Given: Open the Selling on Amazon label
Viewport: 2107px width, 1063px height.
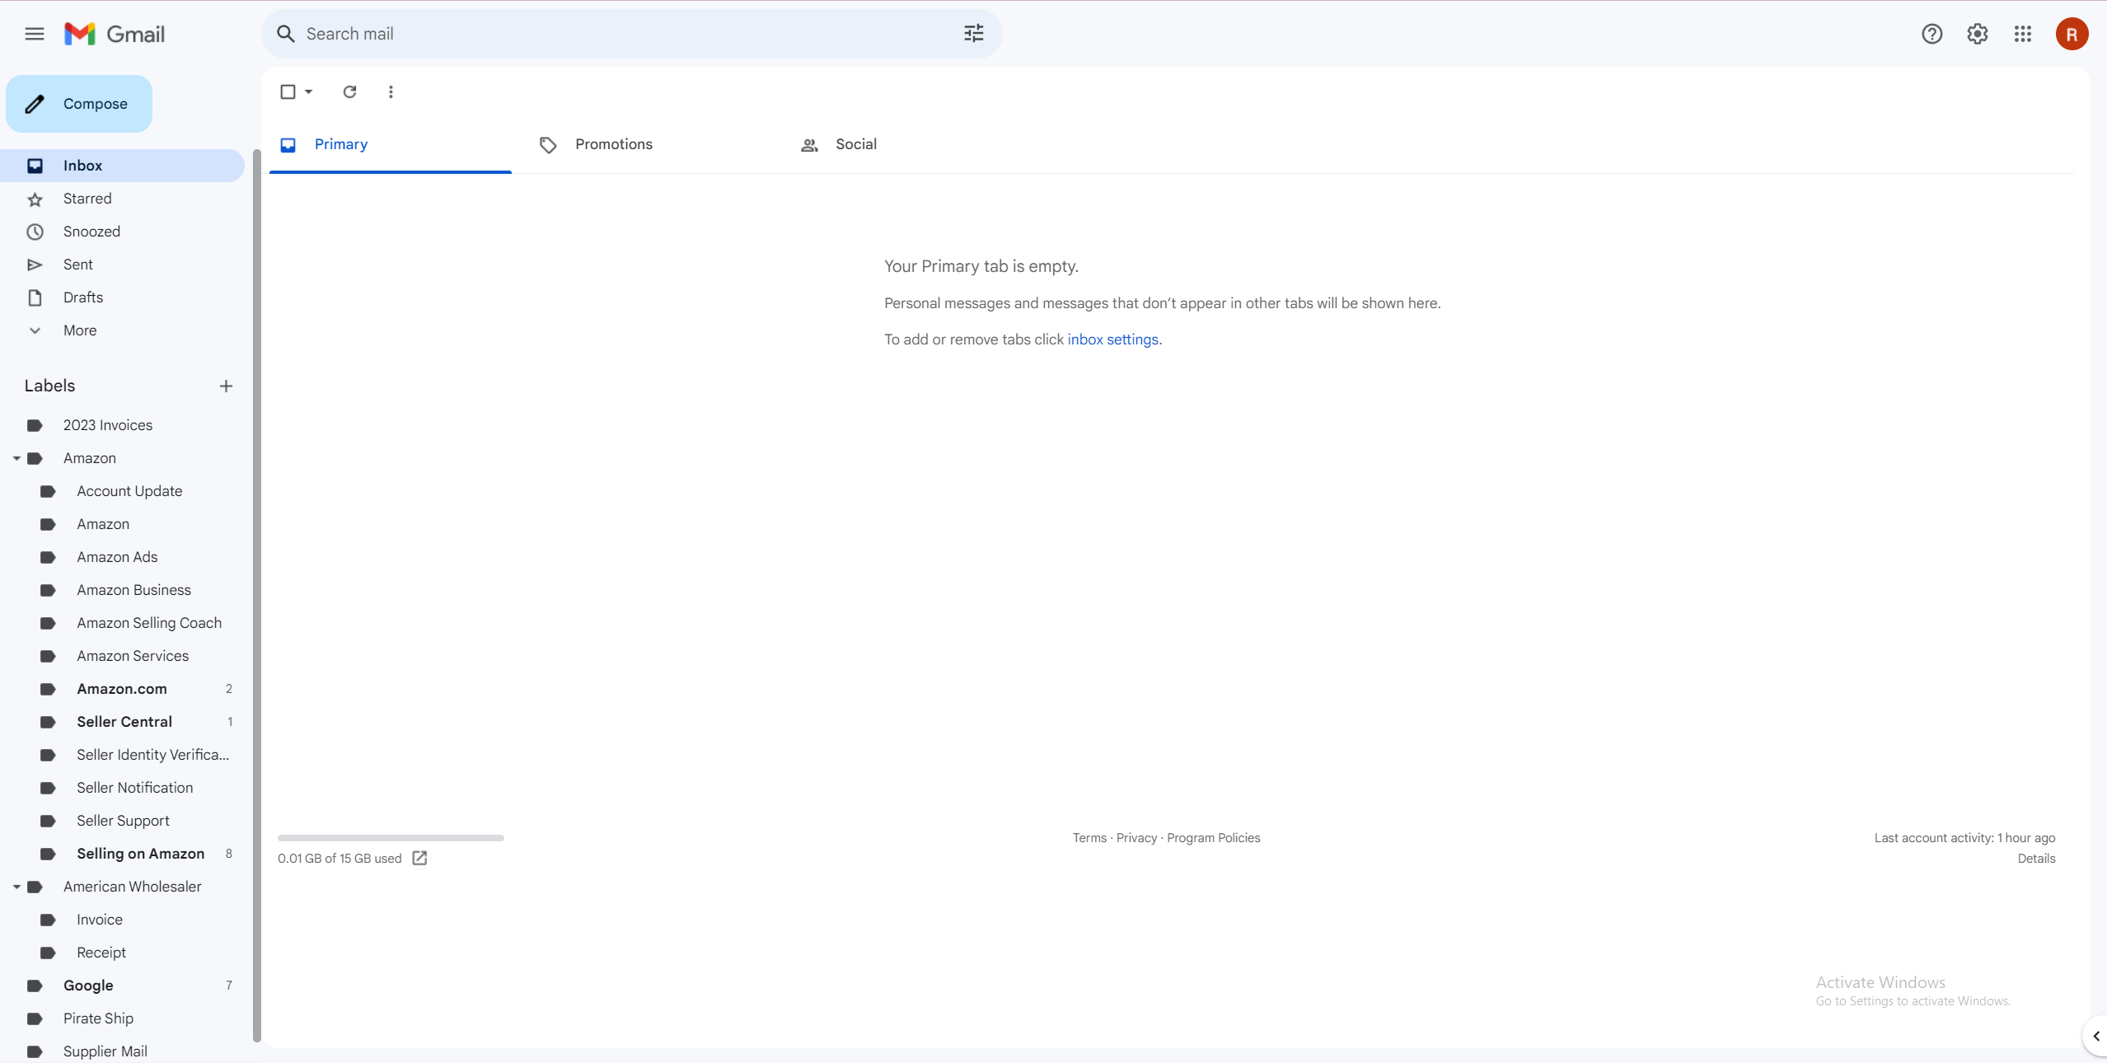Looking at the screenshot, I should click(123, 854).
